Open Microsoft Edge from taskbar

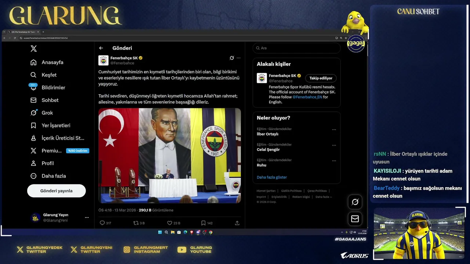(x=185, y=232)
